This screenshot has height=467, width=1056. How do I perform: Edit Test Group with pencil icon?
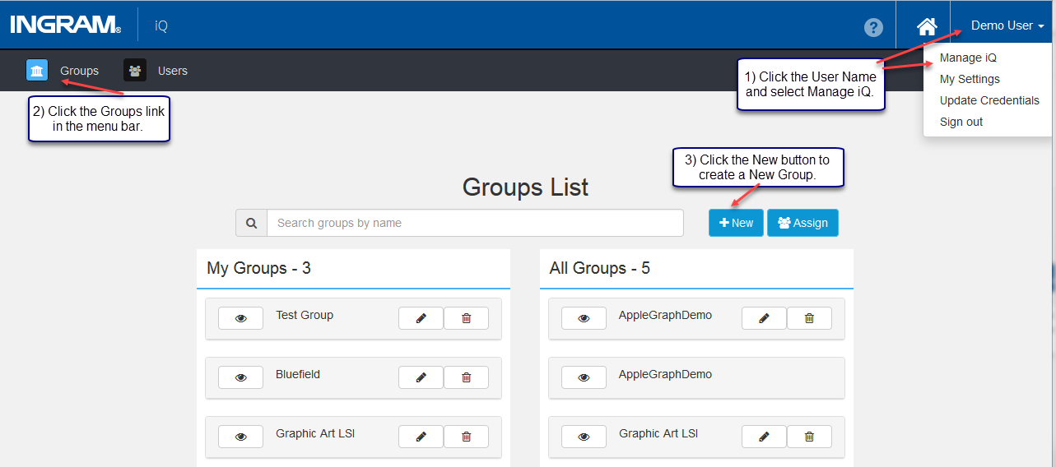(x=421, y=318)
